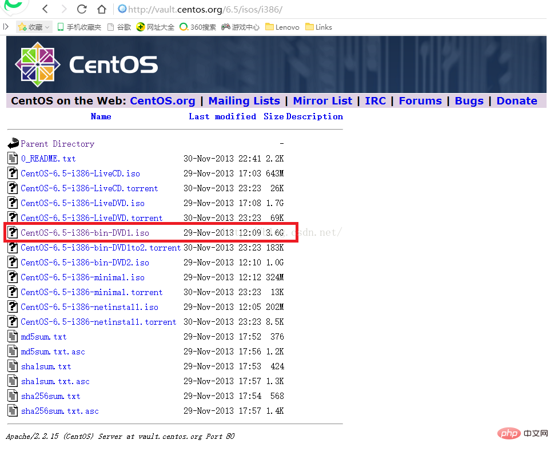Sort listing by Name column
Image resolution: width=554 pixels, height=452 pixels.
tap(101, 116)
